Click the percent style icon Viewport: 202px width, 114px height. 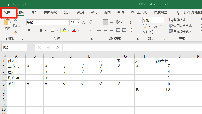point(155,26)
